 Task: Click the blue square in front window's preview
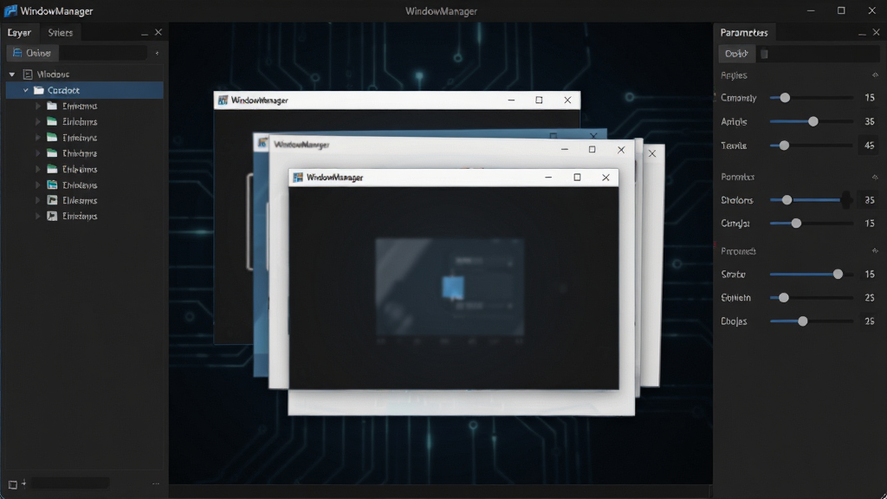(x=452, y=288)
